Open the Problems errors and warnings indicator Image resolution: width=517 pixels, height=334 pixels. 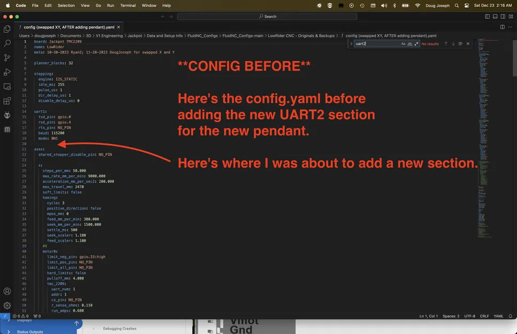tap(20, 316)
